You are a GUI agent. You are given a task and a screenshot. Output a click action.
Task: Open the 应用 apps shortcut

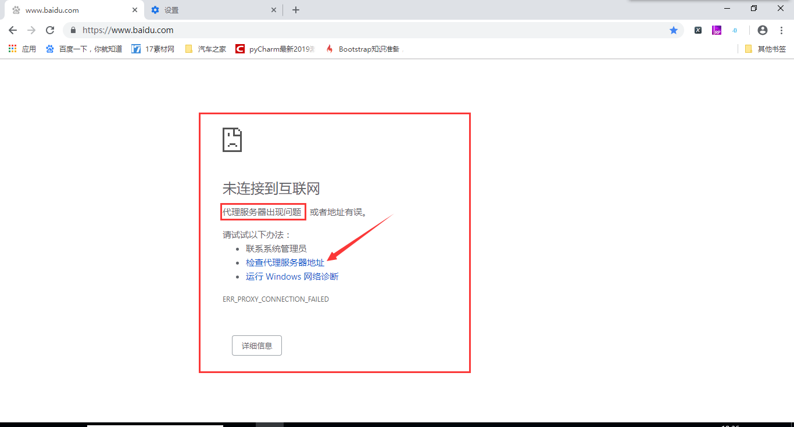(x=22, y=49)
